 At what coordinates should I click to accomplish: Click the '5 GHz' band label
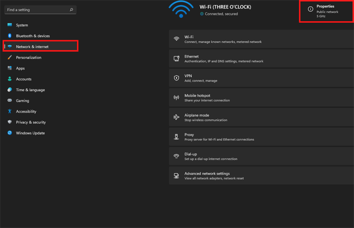tap(321, 16)
